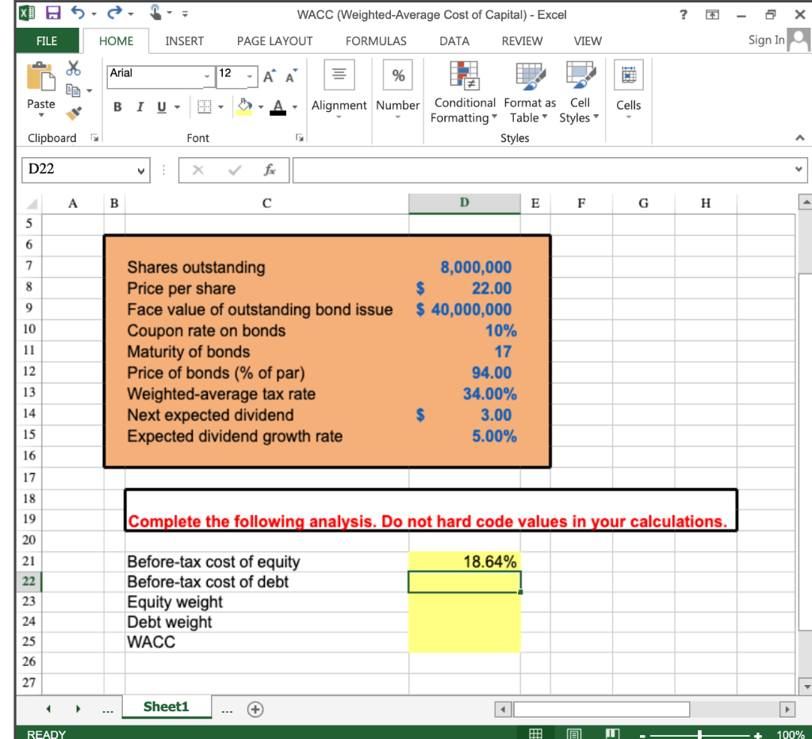Open Alignment group icon
This screenshot has width=812, height=739.
pyautogui.click(x=339, y=75)
